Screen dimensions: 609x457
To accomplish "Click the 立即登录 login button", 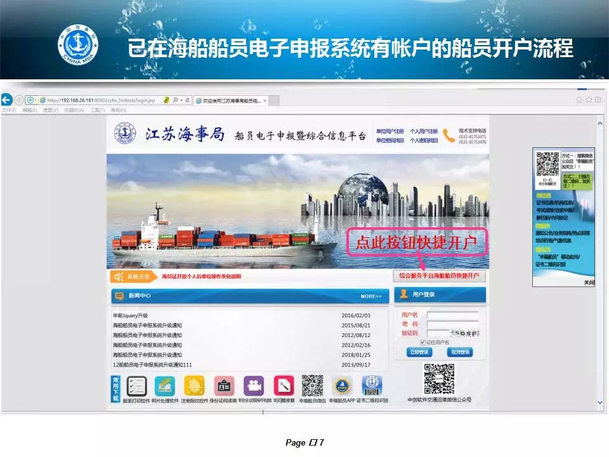I will 419,352.
